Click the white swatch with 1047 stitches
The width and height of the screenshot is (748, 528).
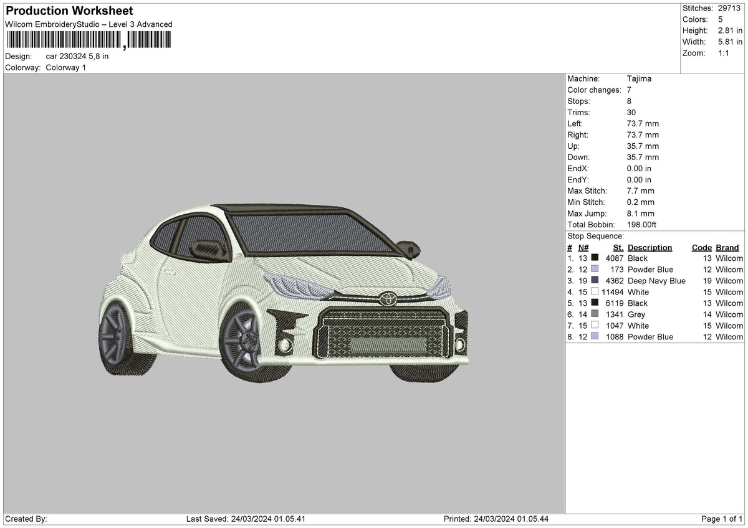click(595, 325)
